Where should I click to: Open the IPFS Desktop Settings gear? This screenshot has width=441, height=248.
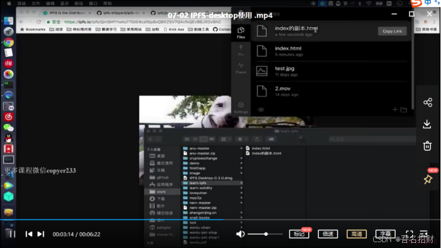pyautogui.click(x=241, y=107)
